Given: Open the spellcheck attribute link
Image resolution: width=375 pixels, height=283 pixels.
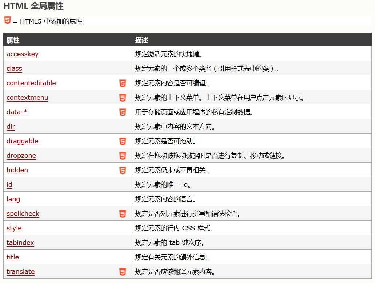Looking at the screenshot, I should 23,214.
